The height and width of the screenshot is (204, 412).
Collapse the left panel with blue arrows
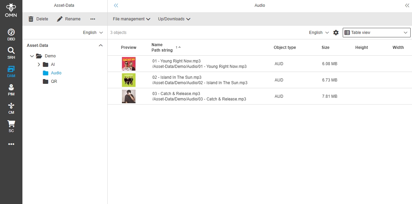116,5
